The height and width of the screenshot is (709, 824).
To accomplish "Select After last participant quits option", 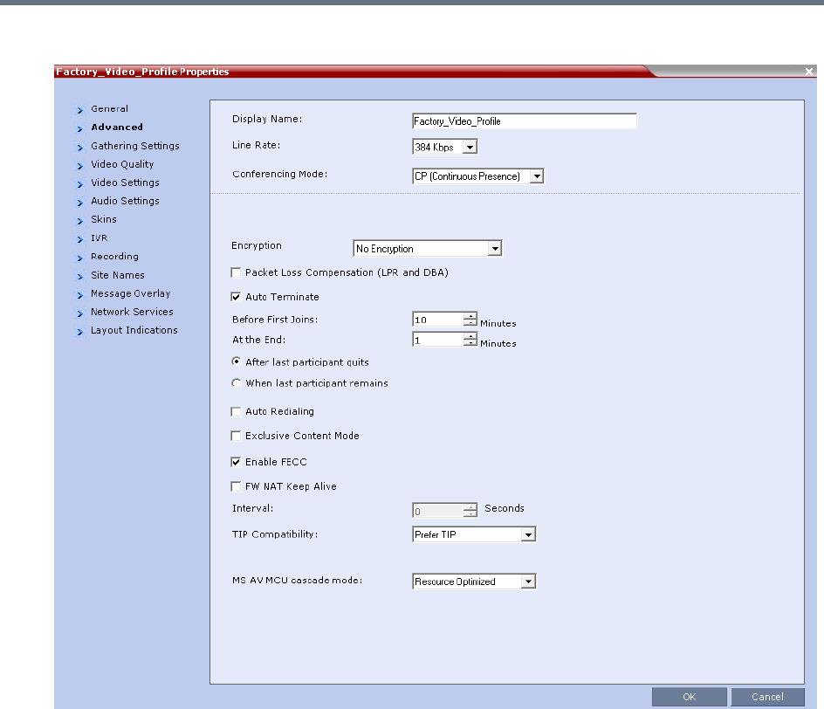I will point(236,361).
